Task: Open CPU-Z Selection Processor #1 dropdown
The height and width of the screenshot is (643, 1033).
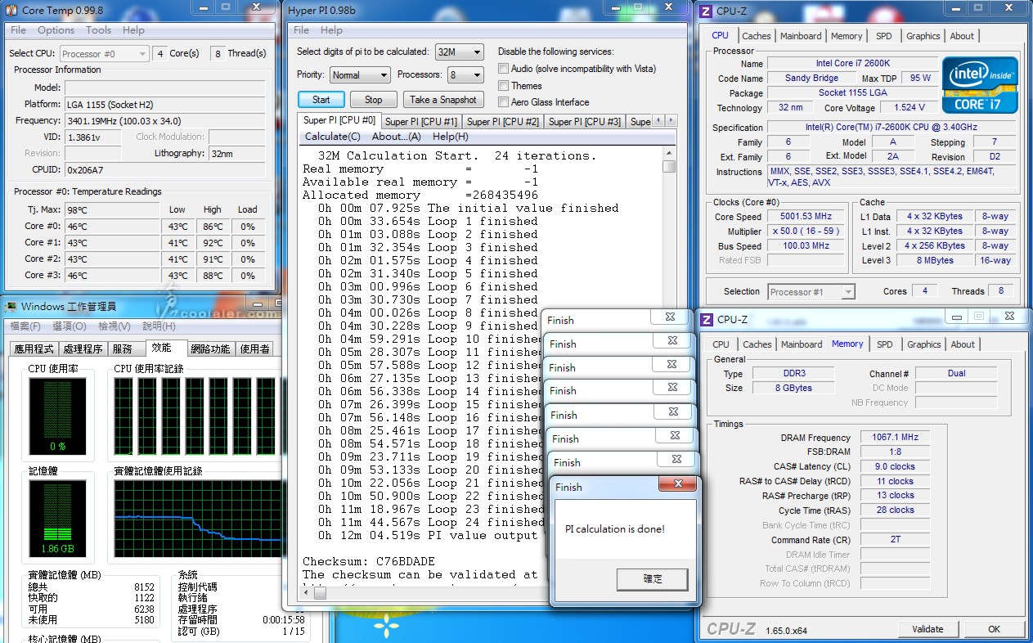Action: click(x=811, y=292)
